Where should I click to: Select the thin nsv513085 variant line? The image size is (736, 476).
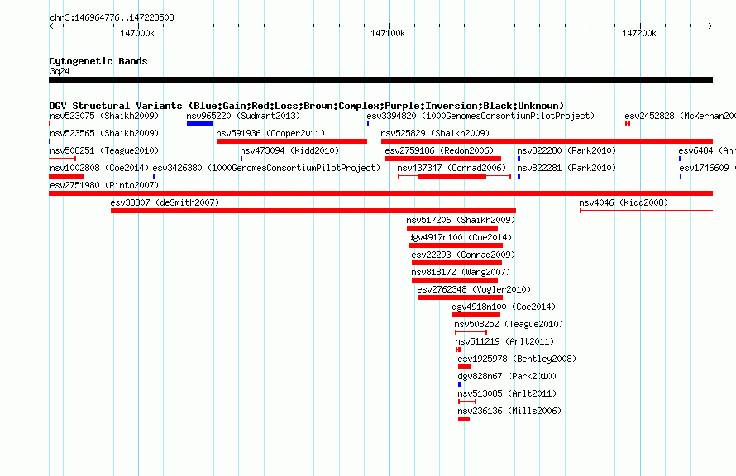[x=467, y=402]
